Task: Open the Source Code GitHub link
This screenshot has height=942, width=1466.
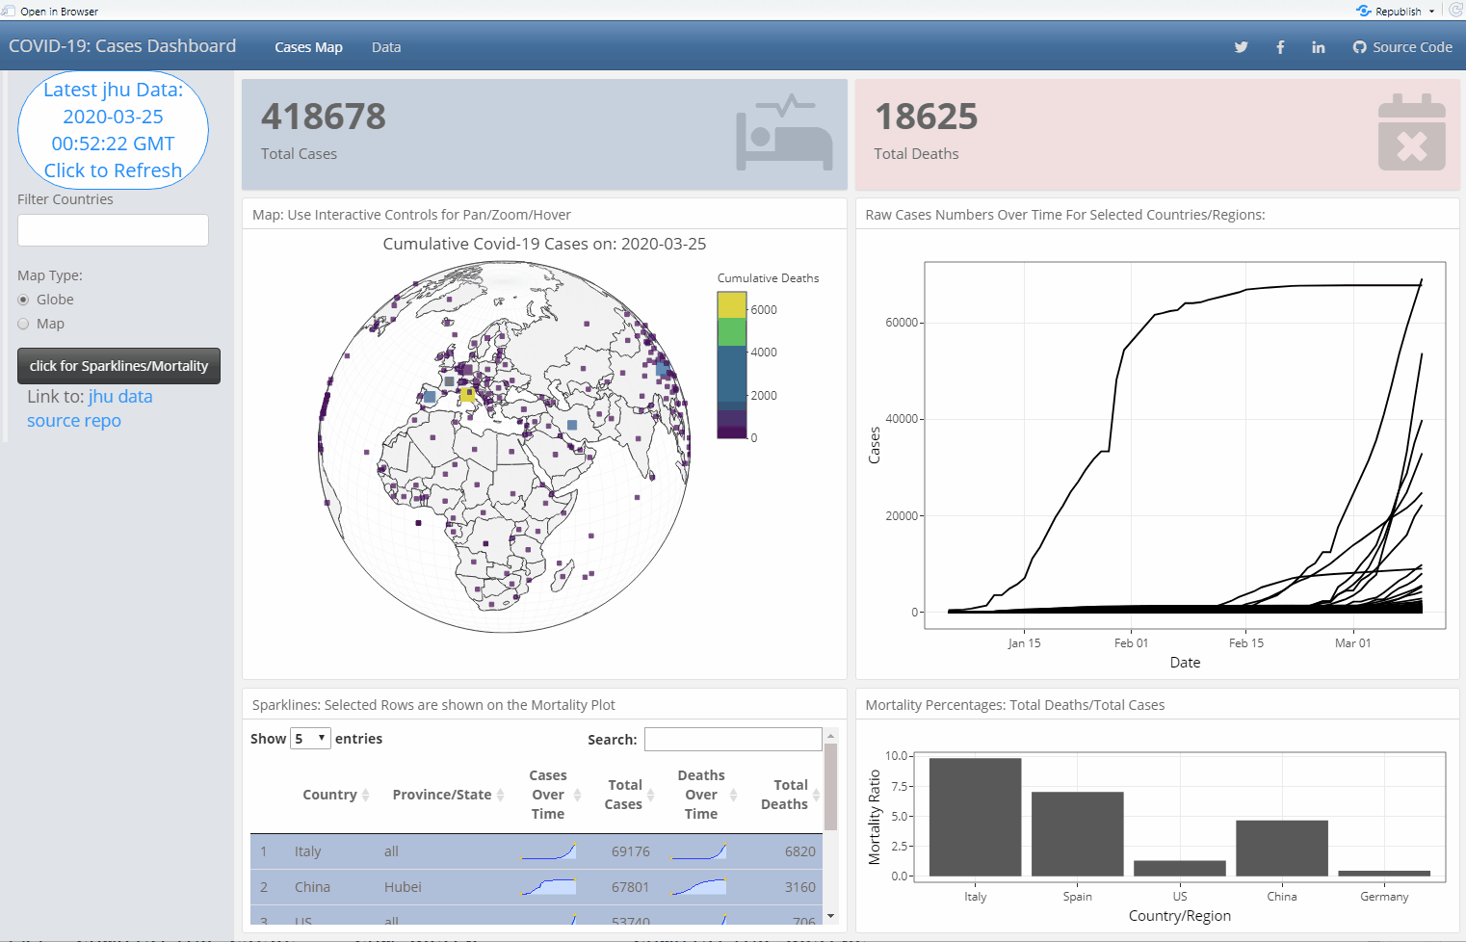Action: click(x=1402, y=47)
